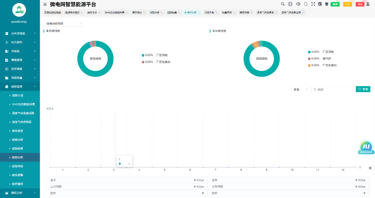The width and height of the screenshot is (375, 198).
Task: Open the chart menu icon beside the month axis
Action: point(370,168)
